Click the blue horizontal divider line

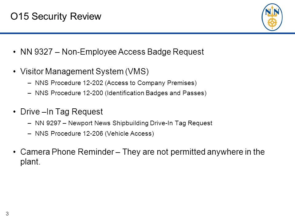(147, 33)
